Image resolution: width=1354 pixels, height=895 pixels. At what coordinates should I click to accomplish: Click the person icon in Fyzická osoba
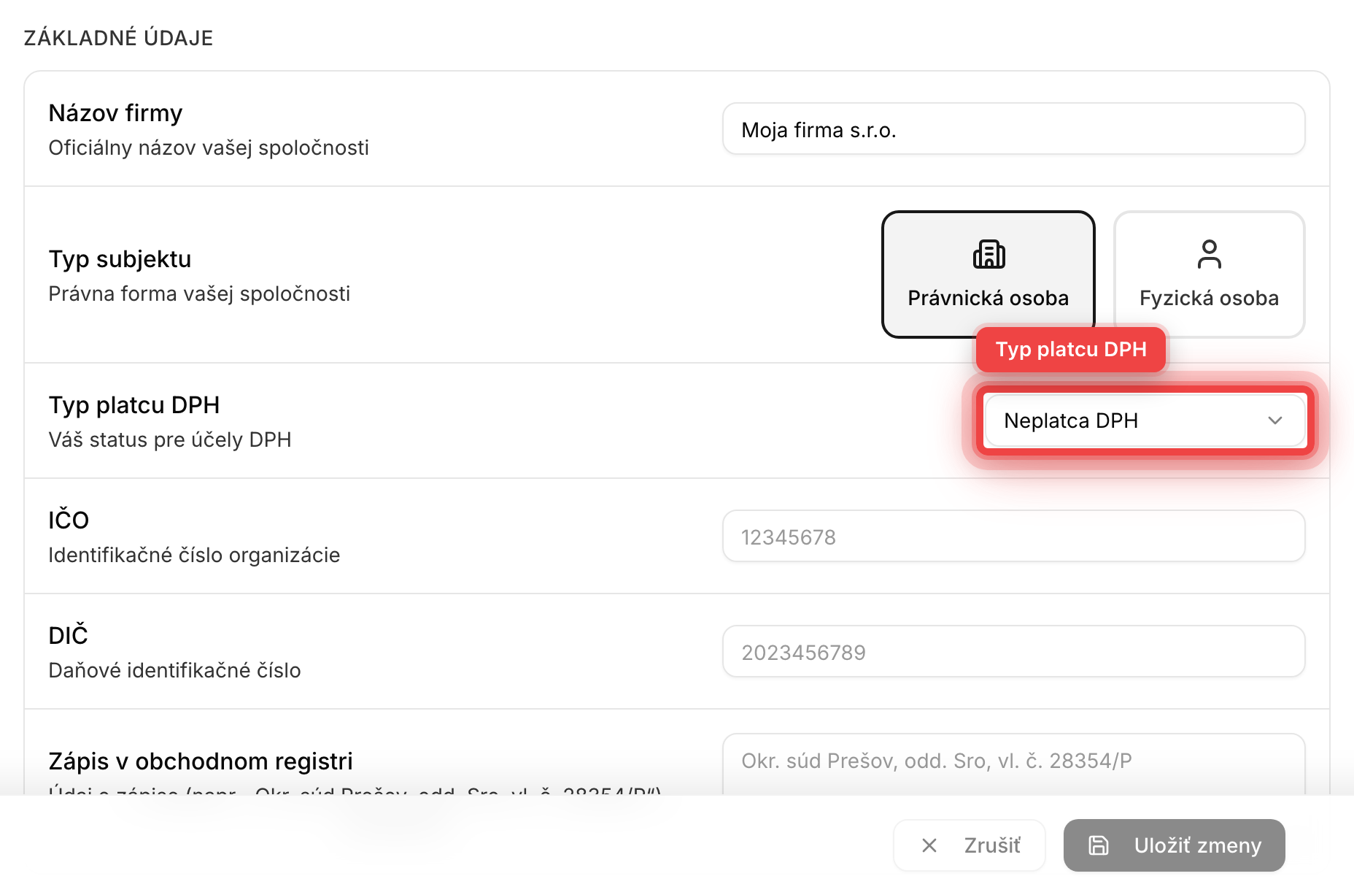1209,254
